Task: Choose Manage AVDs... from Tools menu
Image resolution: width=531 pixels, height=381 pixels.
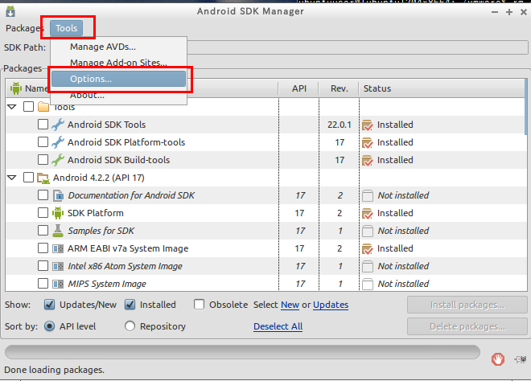Action: tap(118, 47)
